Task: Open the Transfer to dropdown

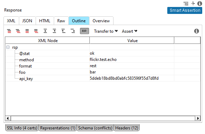Action: tap(106, 31)
